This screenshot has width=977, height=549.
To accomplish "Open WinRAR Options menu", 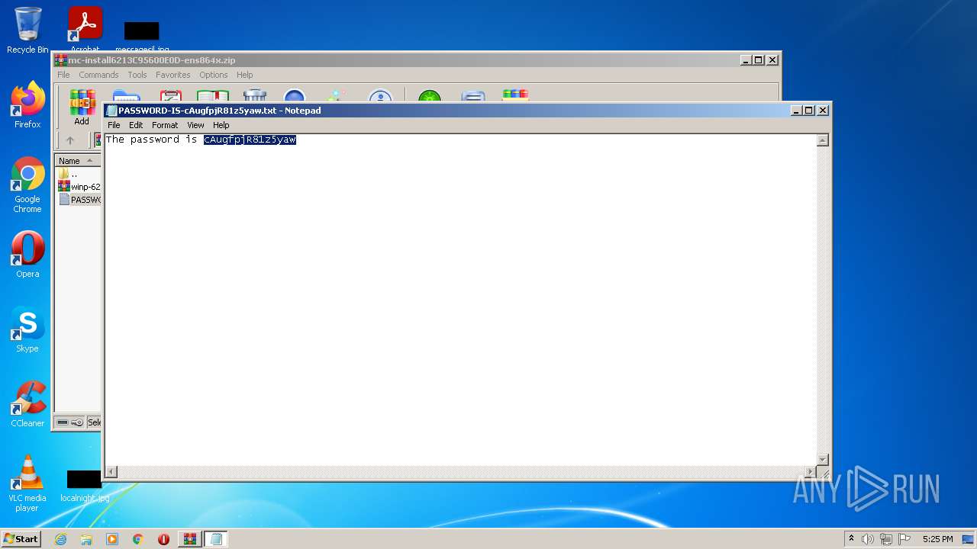I will pyautogui.click(x=214, y=75).
